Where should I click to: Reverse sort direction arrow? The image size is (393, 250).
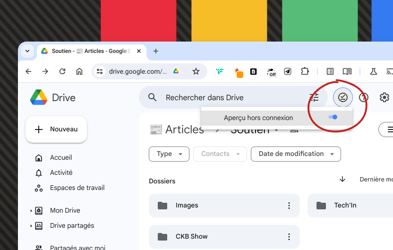click(x=342, y=179)
